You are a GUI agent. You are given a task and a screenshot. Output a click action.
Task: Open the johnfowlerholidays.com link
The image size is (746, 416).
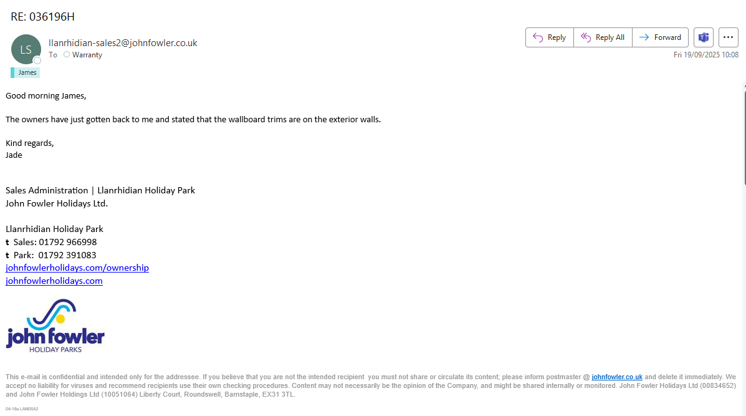coord(54,281)
